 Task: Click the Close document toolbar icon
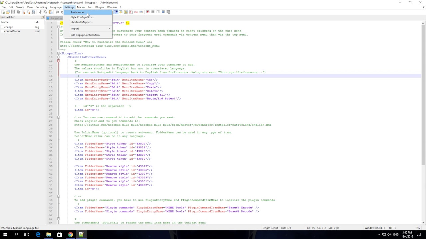(23, 12)
